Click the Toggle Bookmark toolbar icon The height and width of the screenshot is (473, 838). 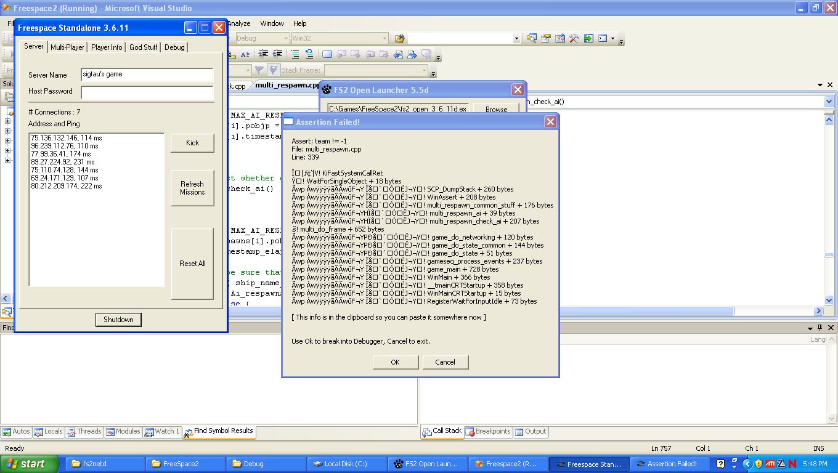[x=327, y=54]
